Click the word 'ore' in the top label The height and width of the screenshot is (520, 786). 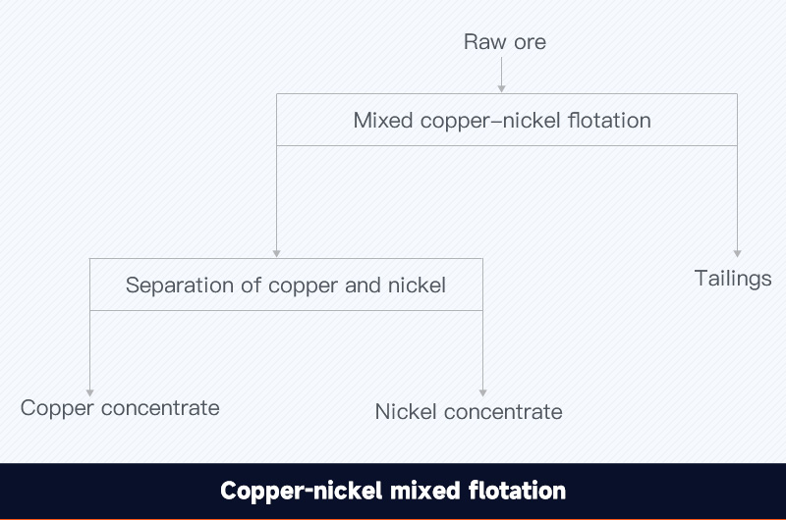(530, 43)
